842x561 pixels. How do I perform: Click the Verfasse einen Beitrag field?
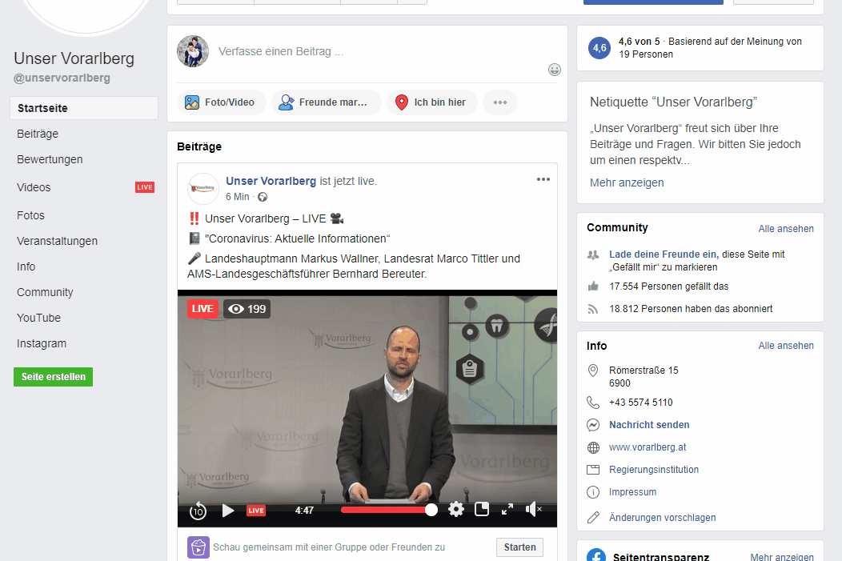click(281, 51)
